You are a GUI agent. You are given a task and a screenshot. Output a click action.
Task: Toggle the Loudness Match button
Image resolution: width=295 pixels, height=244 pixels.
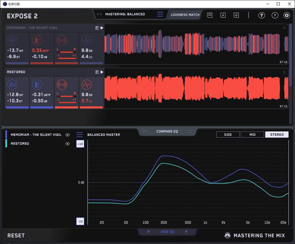[185, 14]
